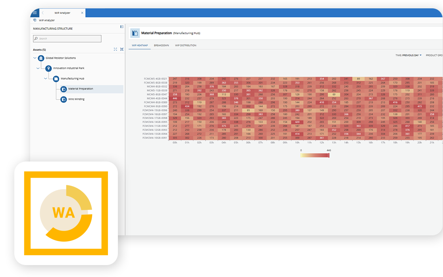Click the expand all assets icon
This screenshot has height=277, width=443.
(116, 49)
